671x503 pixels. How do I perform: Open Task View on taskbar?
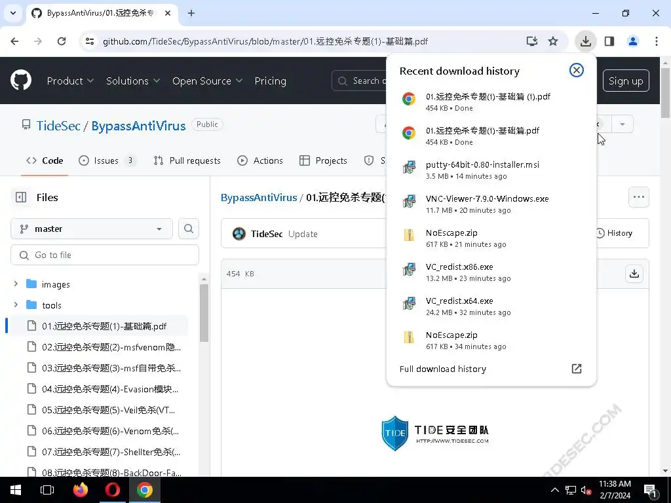(x=47, y=490)
